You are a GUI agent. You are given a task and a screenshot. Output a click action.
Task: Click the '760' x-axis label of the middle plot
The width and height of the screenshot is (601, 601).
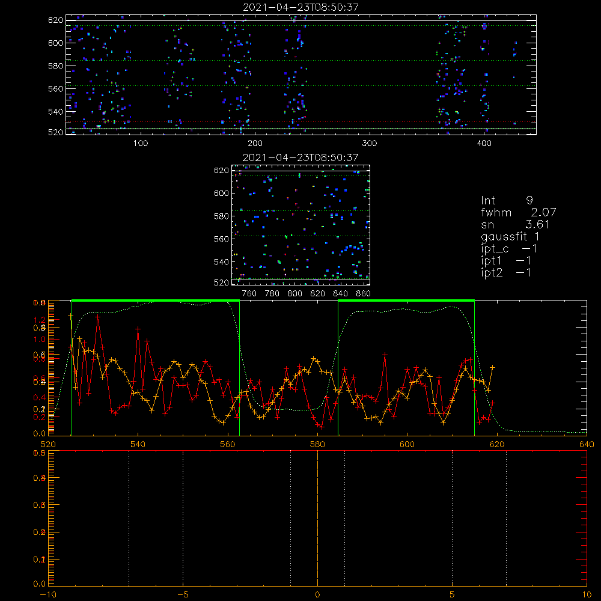pos(249,294)
